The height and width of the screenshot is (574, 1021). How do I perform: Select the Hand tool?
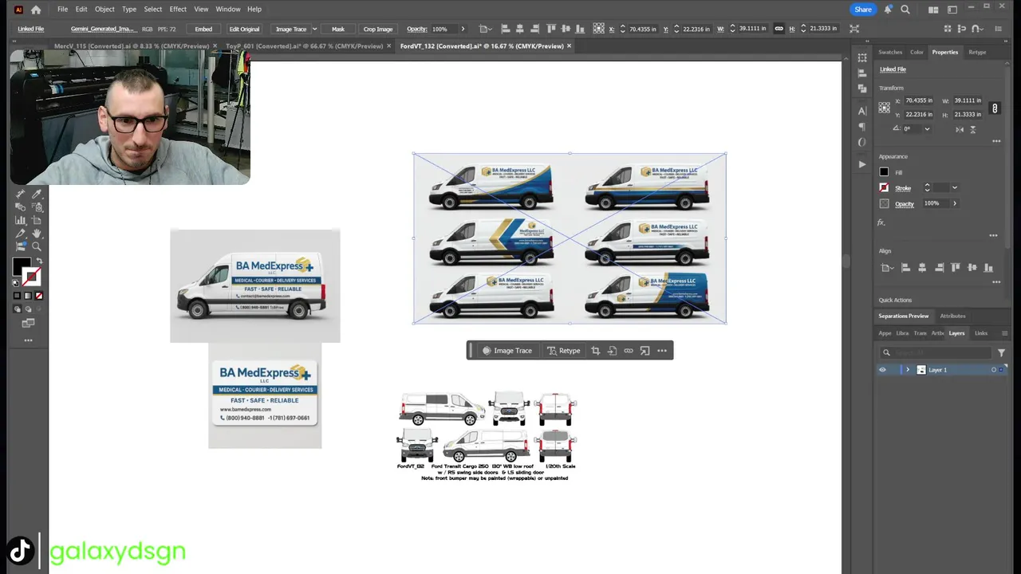coord(37,234)
